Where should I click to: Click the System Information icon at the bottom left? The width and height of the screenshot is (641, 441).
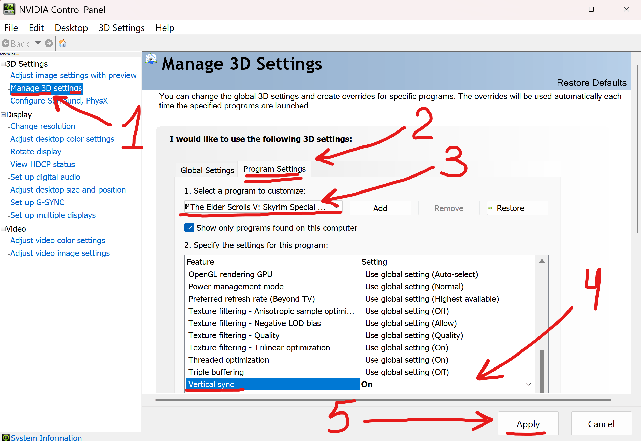[x=6, y=438]
